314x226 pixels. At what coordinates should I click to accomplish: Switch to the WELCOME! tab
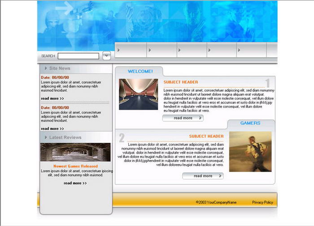point(140,71)
